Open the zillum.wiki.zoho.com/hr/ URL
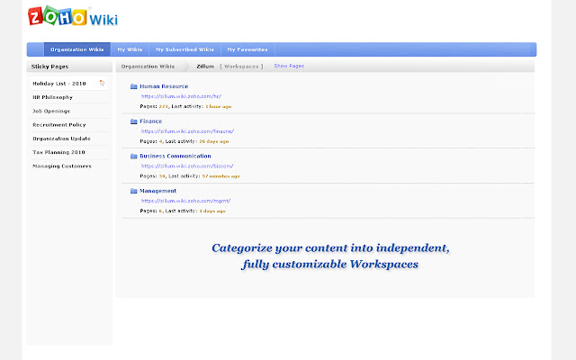 pos(181,96)
